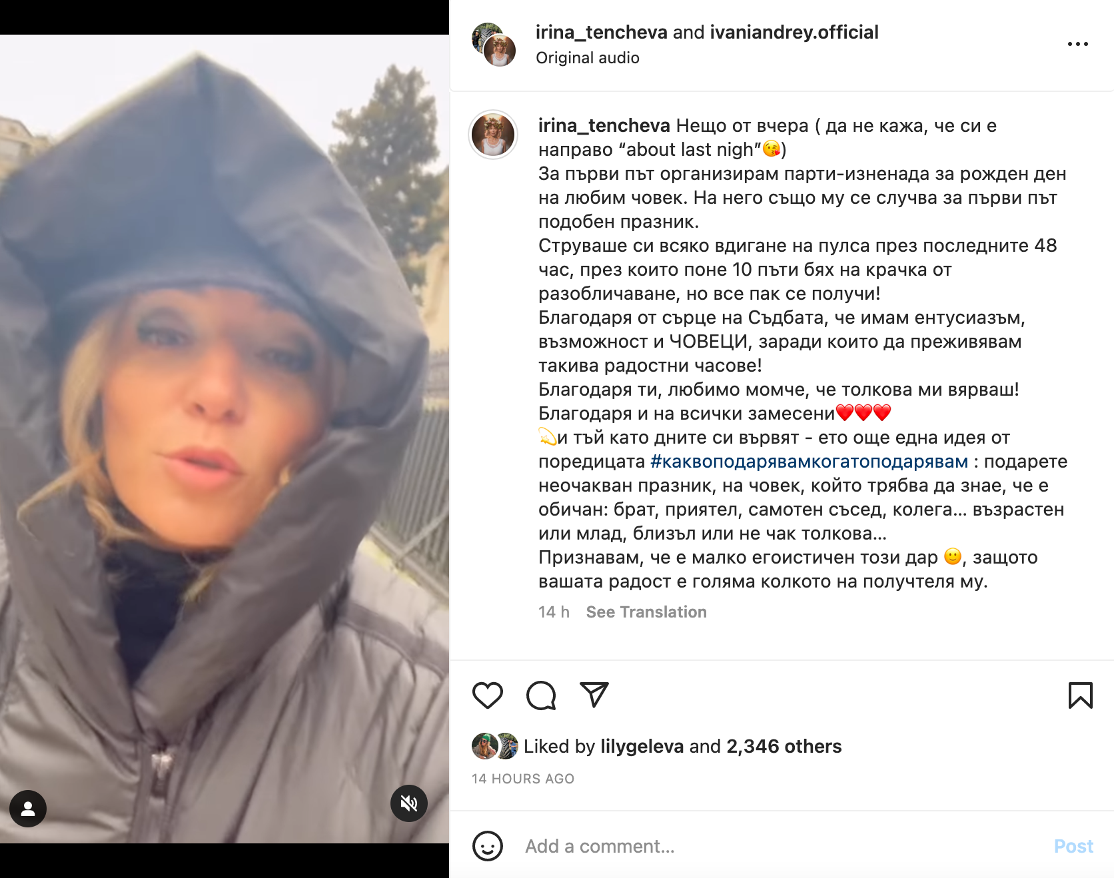Open irina_tencheva profile from the header

pyautogui.click(x=601, y=32)
